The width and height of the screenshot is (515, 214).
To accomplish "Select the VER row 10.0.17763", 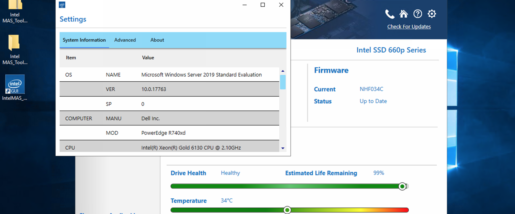I will pyautogui.click(x=169, y=89).
